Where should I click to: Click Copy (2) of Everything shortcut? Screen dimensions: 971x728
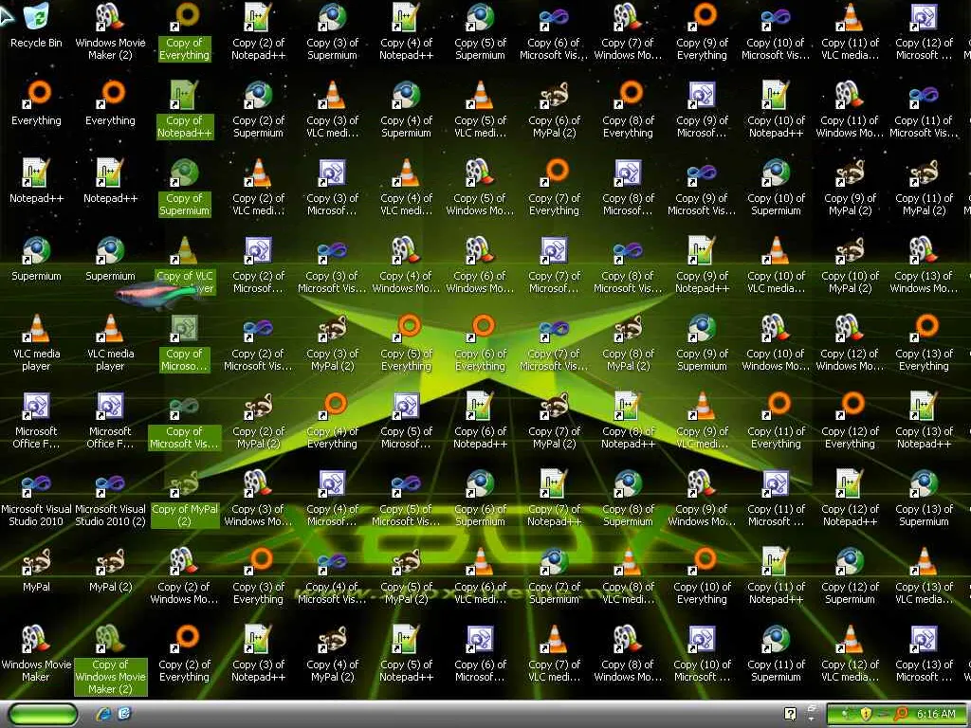click(x=185, y=652)
